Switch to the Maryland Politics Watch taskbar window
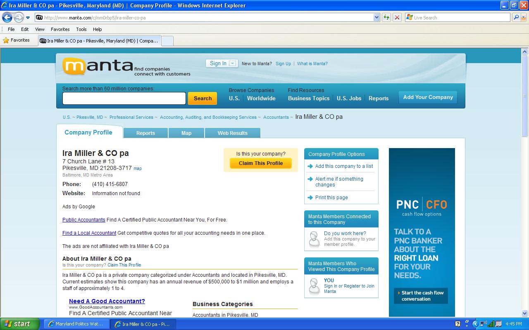The height and width of the screenshot is (330, 529). tap(76, 324)
